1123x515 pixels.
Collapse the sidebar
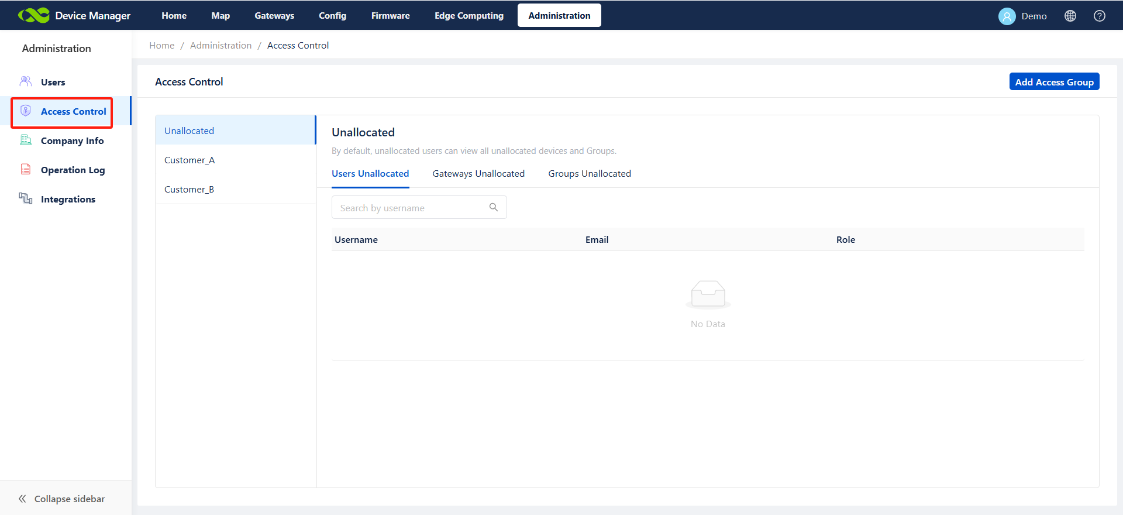pyautogui.click(x=61, y=499)
